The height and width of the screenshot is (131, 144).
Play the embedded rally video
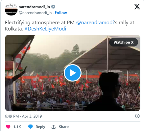coord(73,73)
